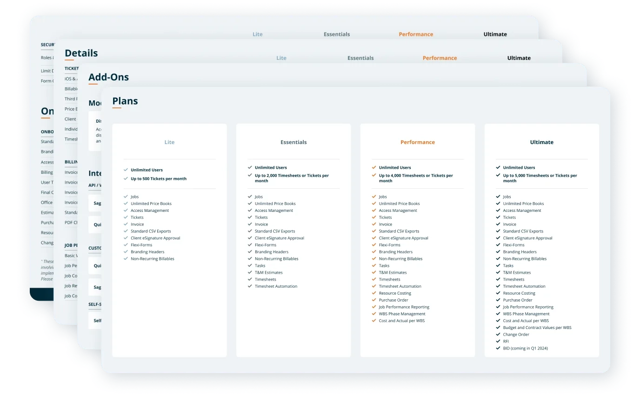Click the checkmark beside "BID (coming in Q1 2024)"
The width and height of the screenshot is (640, 395).
click(x=498, y=348)
